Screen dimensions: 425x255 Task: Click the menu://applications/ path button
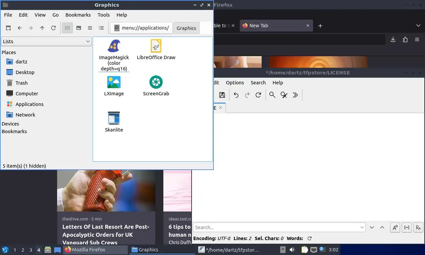point(142,28)
